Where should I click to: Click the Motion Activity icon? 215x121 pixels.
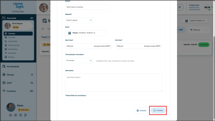(6, 45)
